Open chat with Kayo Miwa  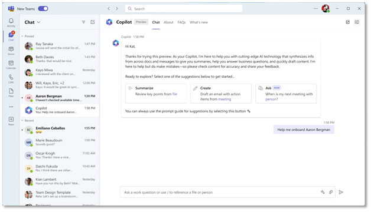coord(60,72)
